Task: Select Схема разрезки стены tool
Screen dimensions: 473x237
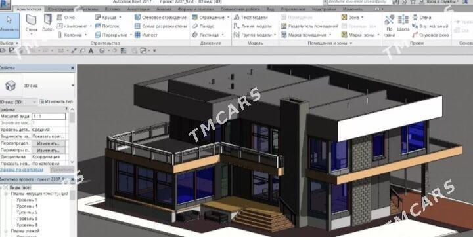Action: (x=160, y=26)
